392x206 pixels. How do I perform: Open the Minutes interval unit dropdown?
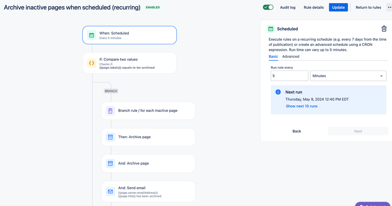coord(348,76)
